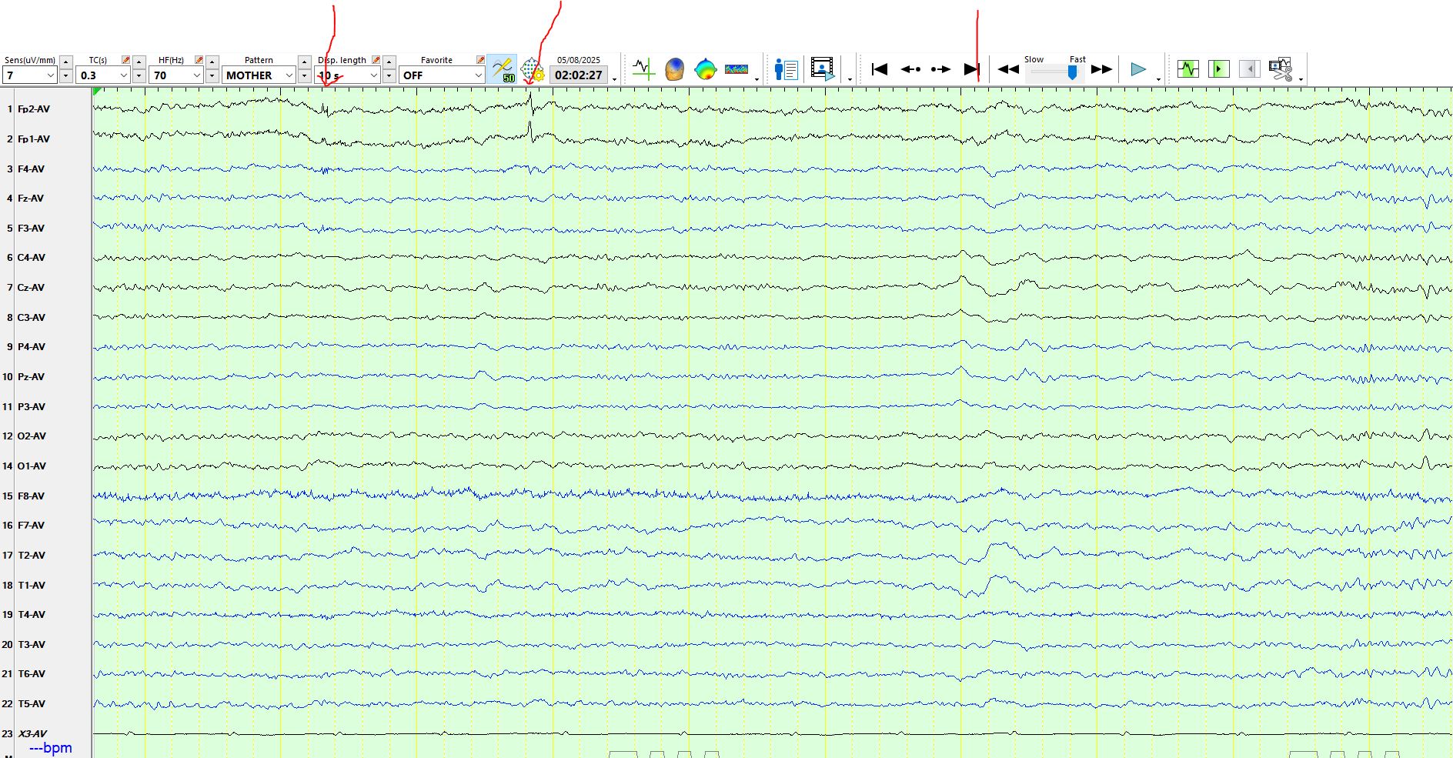Expand the arrow beside the 02:02:27 time
The height and width of the screenshot is (758, 1453).
614,78
